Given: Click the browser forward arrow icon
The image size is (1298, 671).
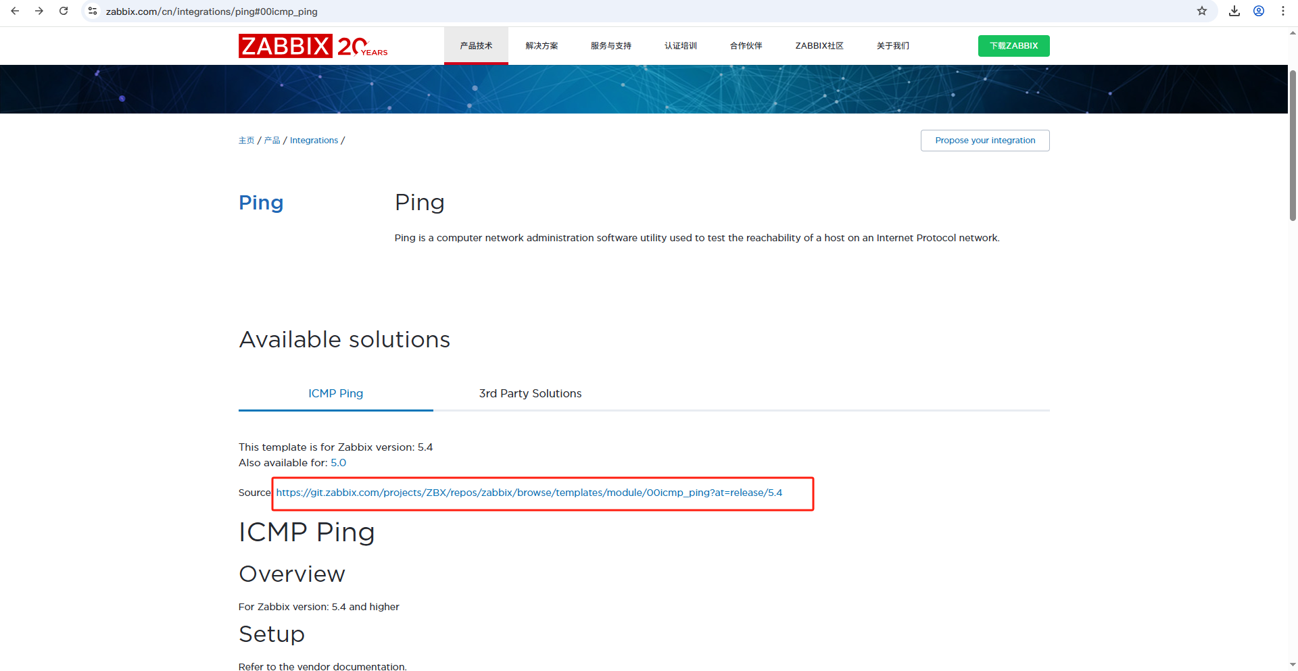Looking at the screenshot, I should (39, 11).
